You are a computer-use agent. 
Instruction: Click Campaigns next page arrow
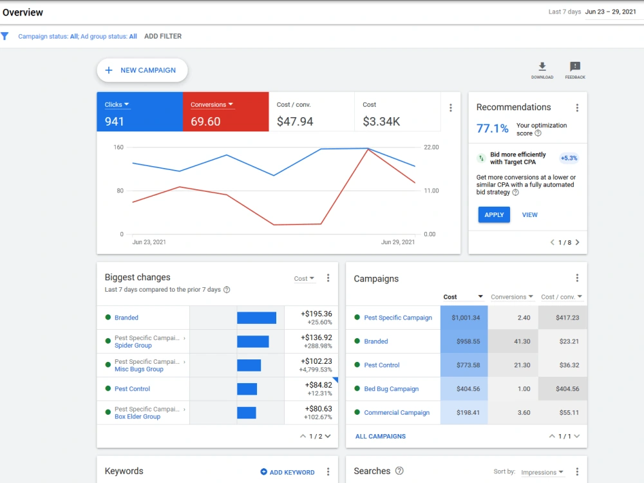click(x=577, y=436)
